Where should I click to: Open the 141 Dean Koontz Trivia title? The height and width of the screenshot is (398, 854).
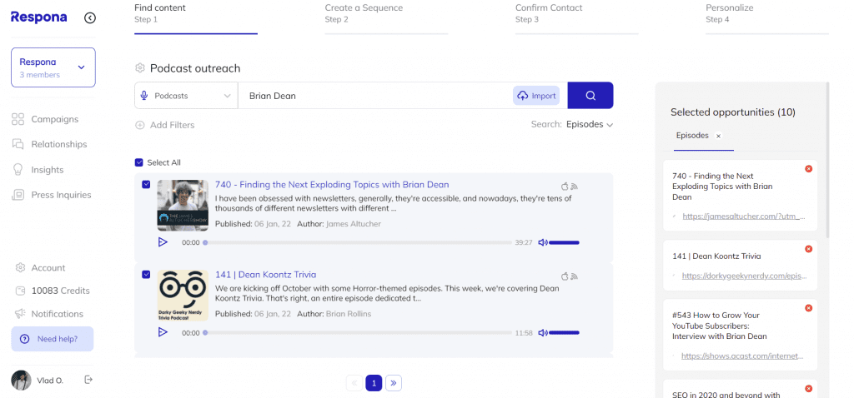[x=266, y=275]
